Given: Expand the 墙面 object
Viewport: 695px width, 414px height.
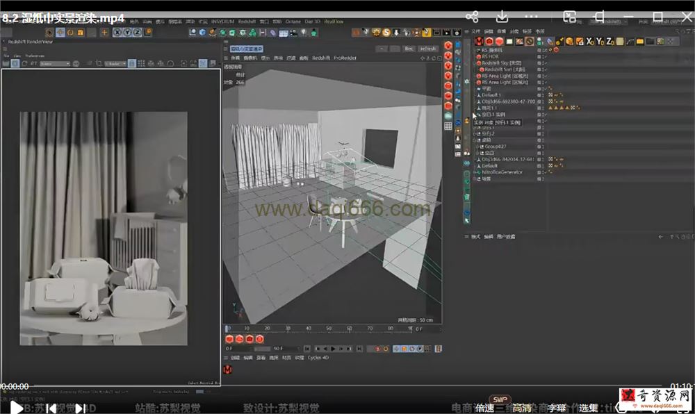Looking at the screenshot, I should coord(475,179).
